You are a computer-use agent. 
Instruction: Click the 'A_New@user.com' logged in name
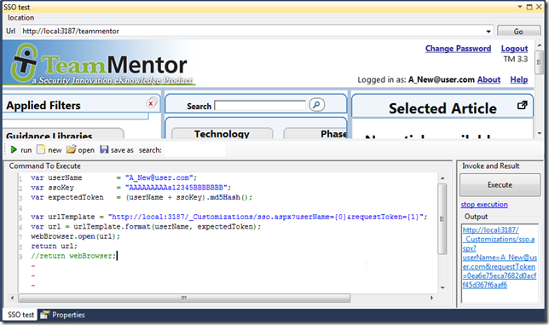tap(442, 79)
